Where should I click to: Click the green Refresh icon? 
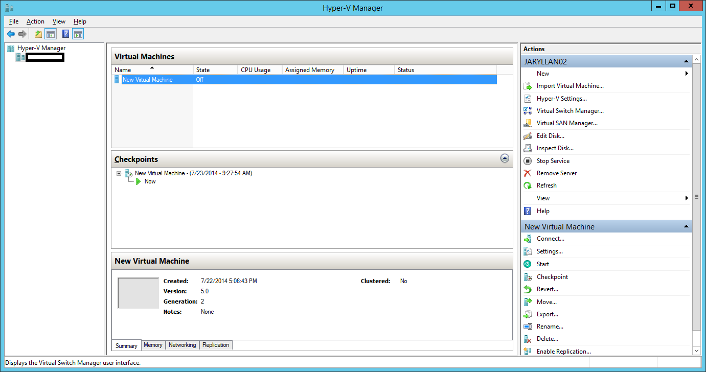[528, 185]
